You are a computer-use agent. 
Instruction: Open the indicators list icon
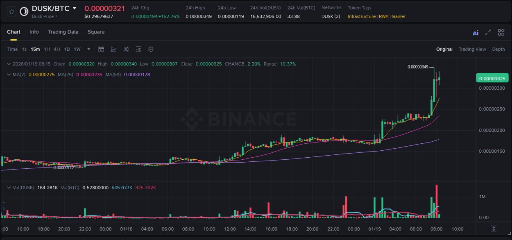coord(138,49)
